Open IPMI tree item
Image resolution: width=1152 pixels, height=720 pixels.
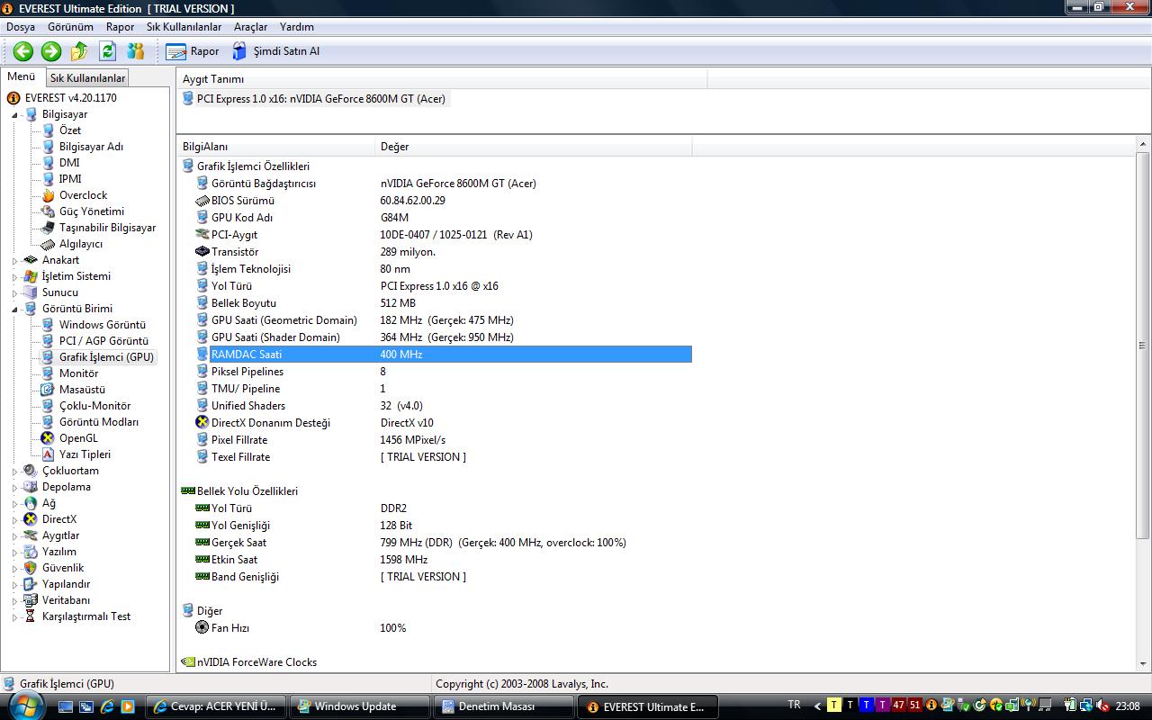click(x=70, y=179)
